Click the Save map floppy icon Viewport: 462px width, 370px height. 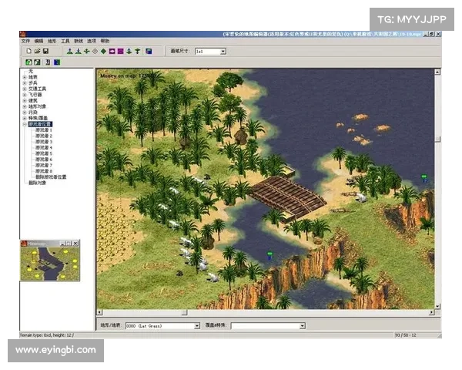[45, 51]
